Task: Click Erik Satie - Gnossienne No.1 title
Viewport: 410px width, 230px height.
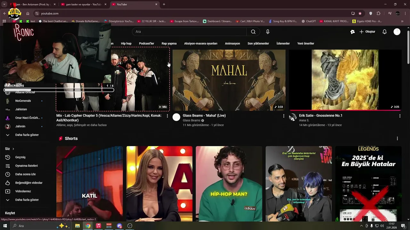Action: click(x=321, y=116)
